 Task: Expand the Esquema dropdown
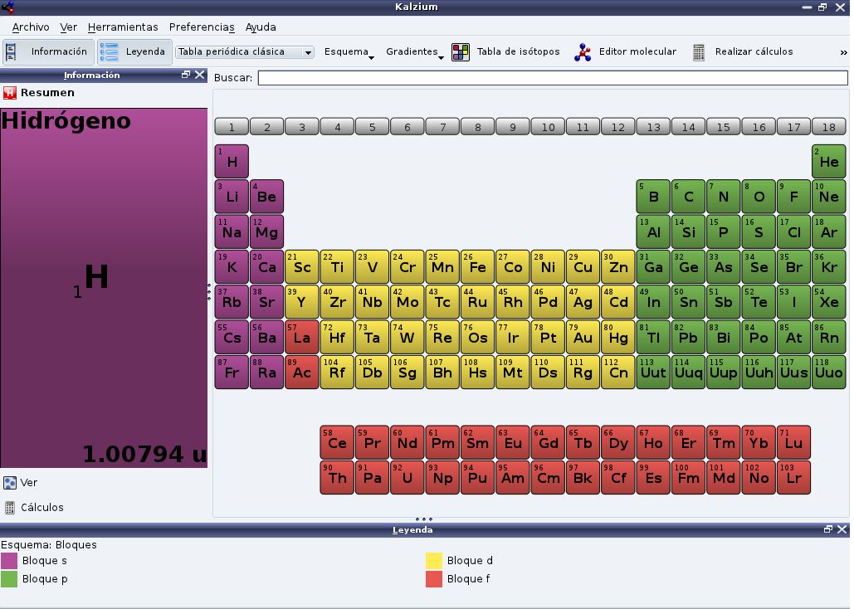tap(349, 51)
